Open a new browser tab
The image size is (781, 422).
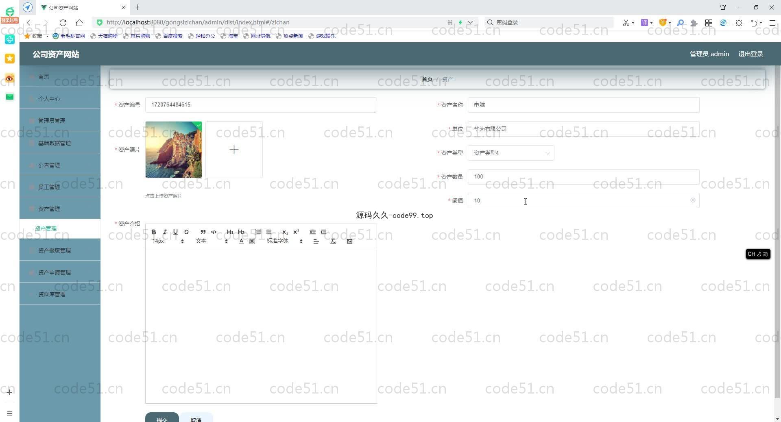pos(137,7)
